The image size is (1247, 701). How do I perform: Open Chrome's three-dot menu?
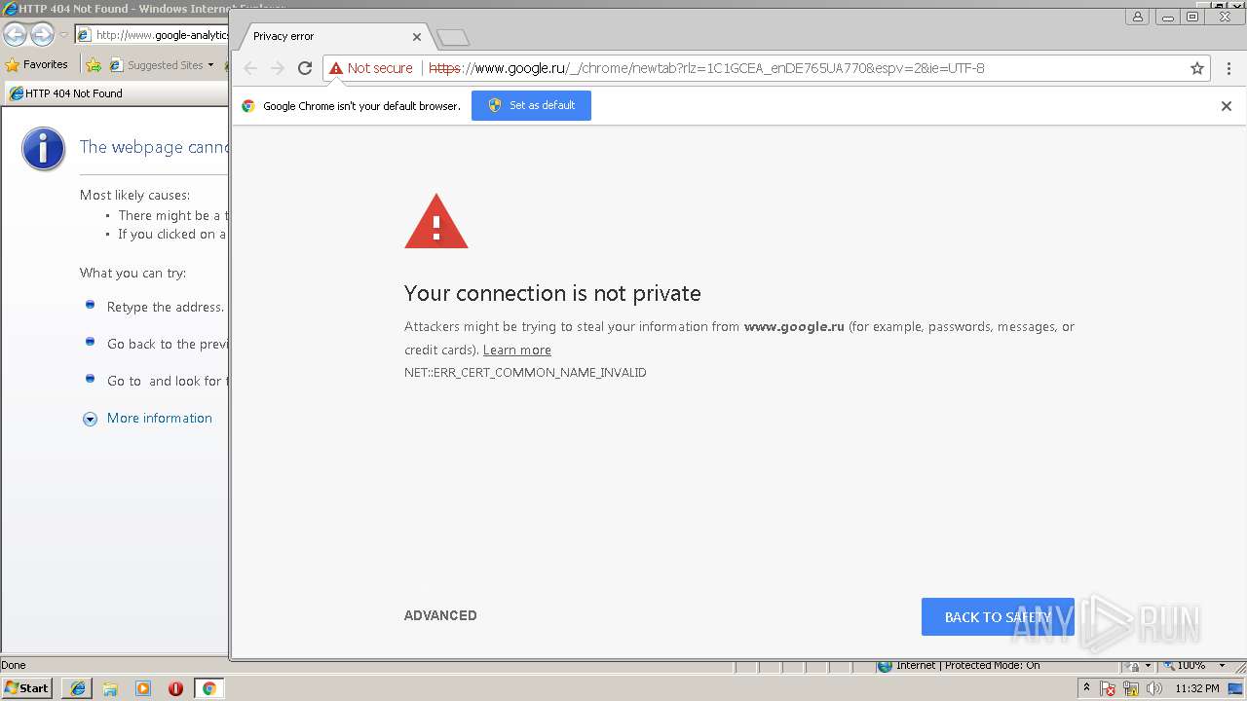click(x=1228, y=68)
